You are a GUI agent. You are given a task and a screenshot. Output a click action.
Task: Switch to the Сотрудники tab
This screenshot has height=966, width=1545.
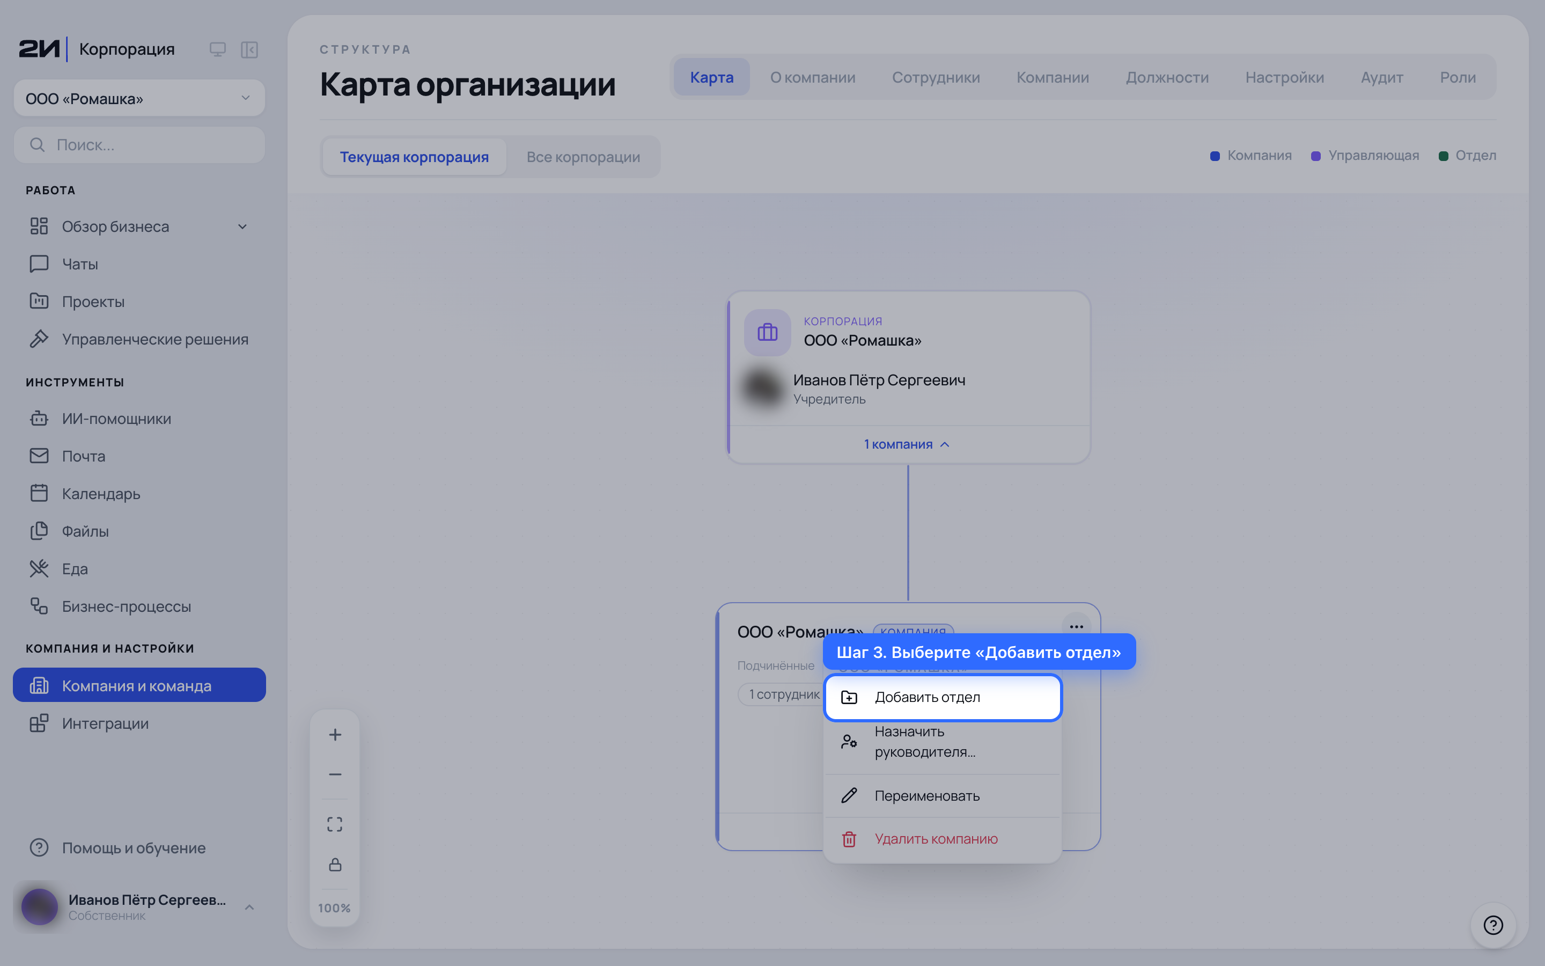tap(936, 77)
